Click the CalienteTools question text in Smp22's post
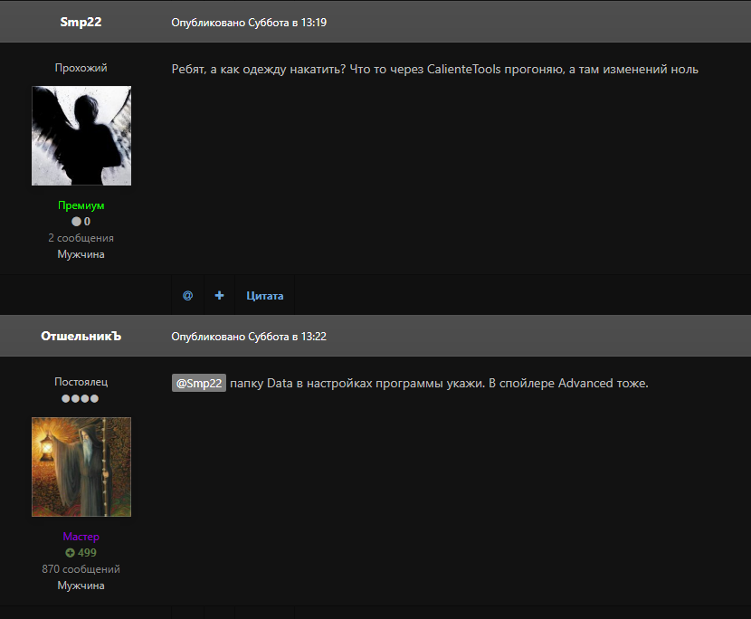Viewport: 751px width, 619px height. click(x=434, y=70)
